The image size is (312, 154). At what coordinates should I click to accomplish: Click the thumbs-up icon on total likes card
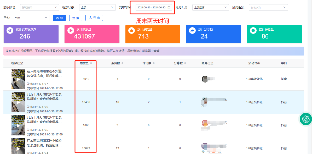[x=131, y=31]
